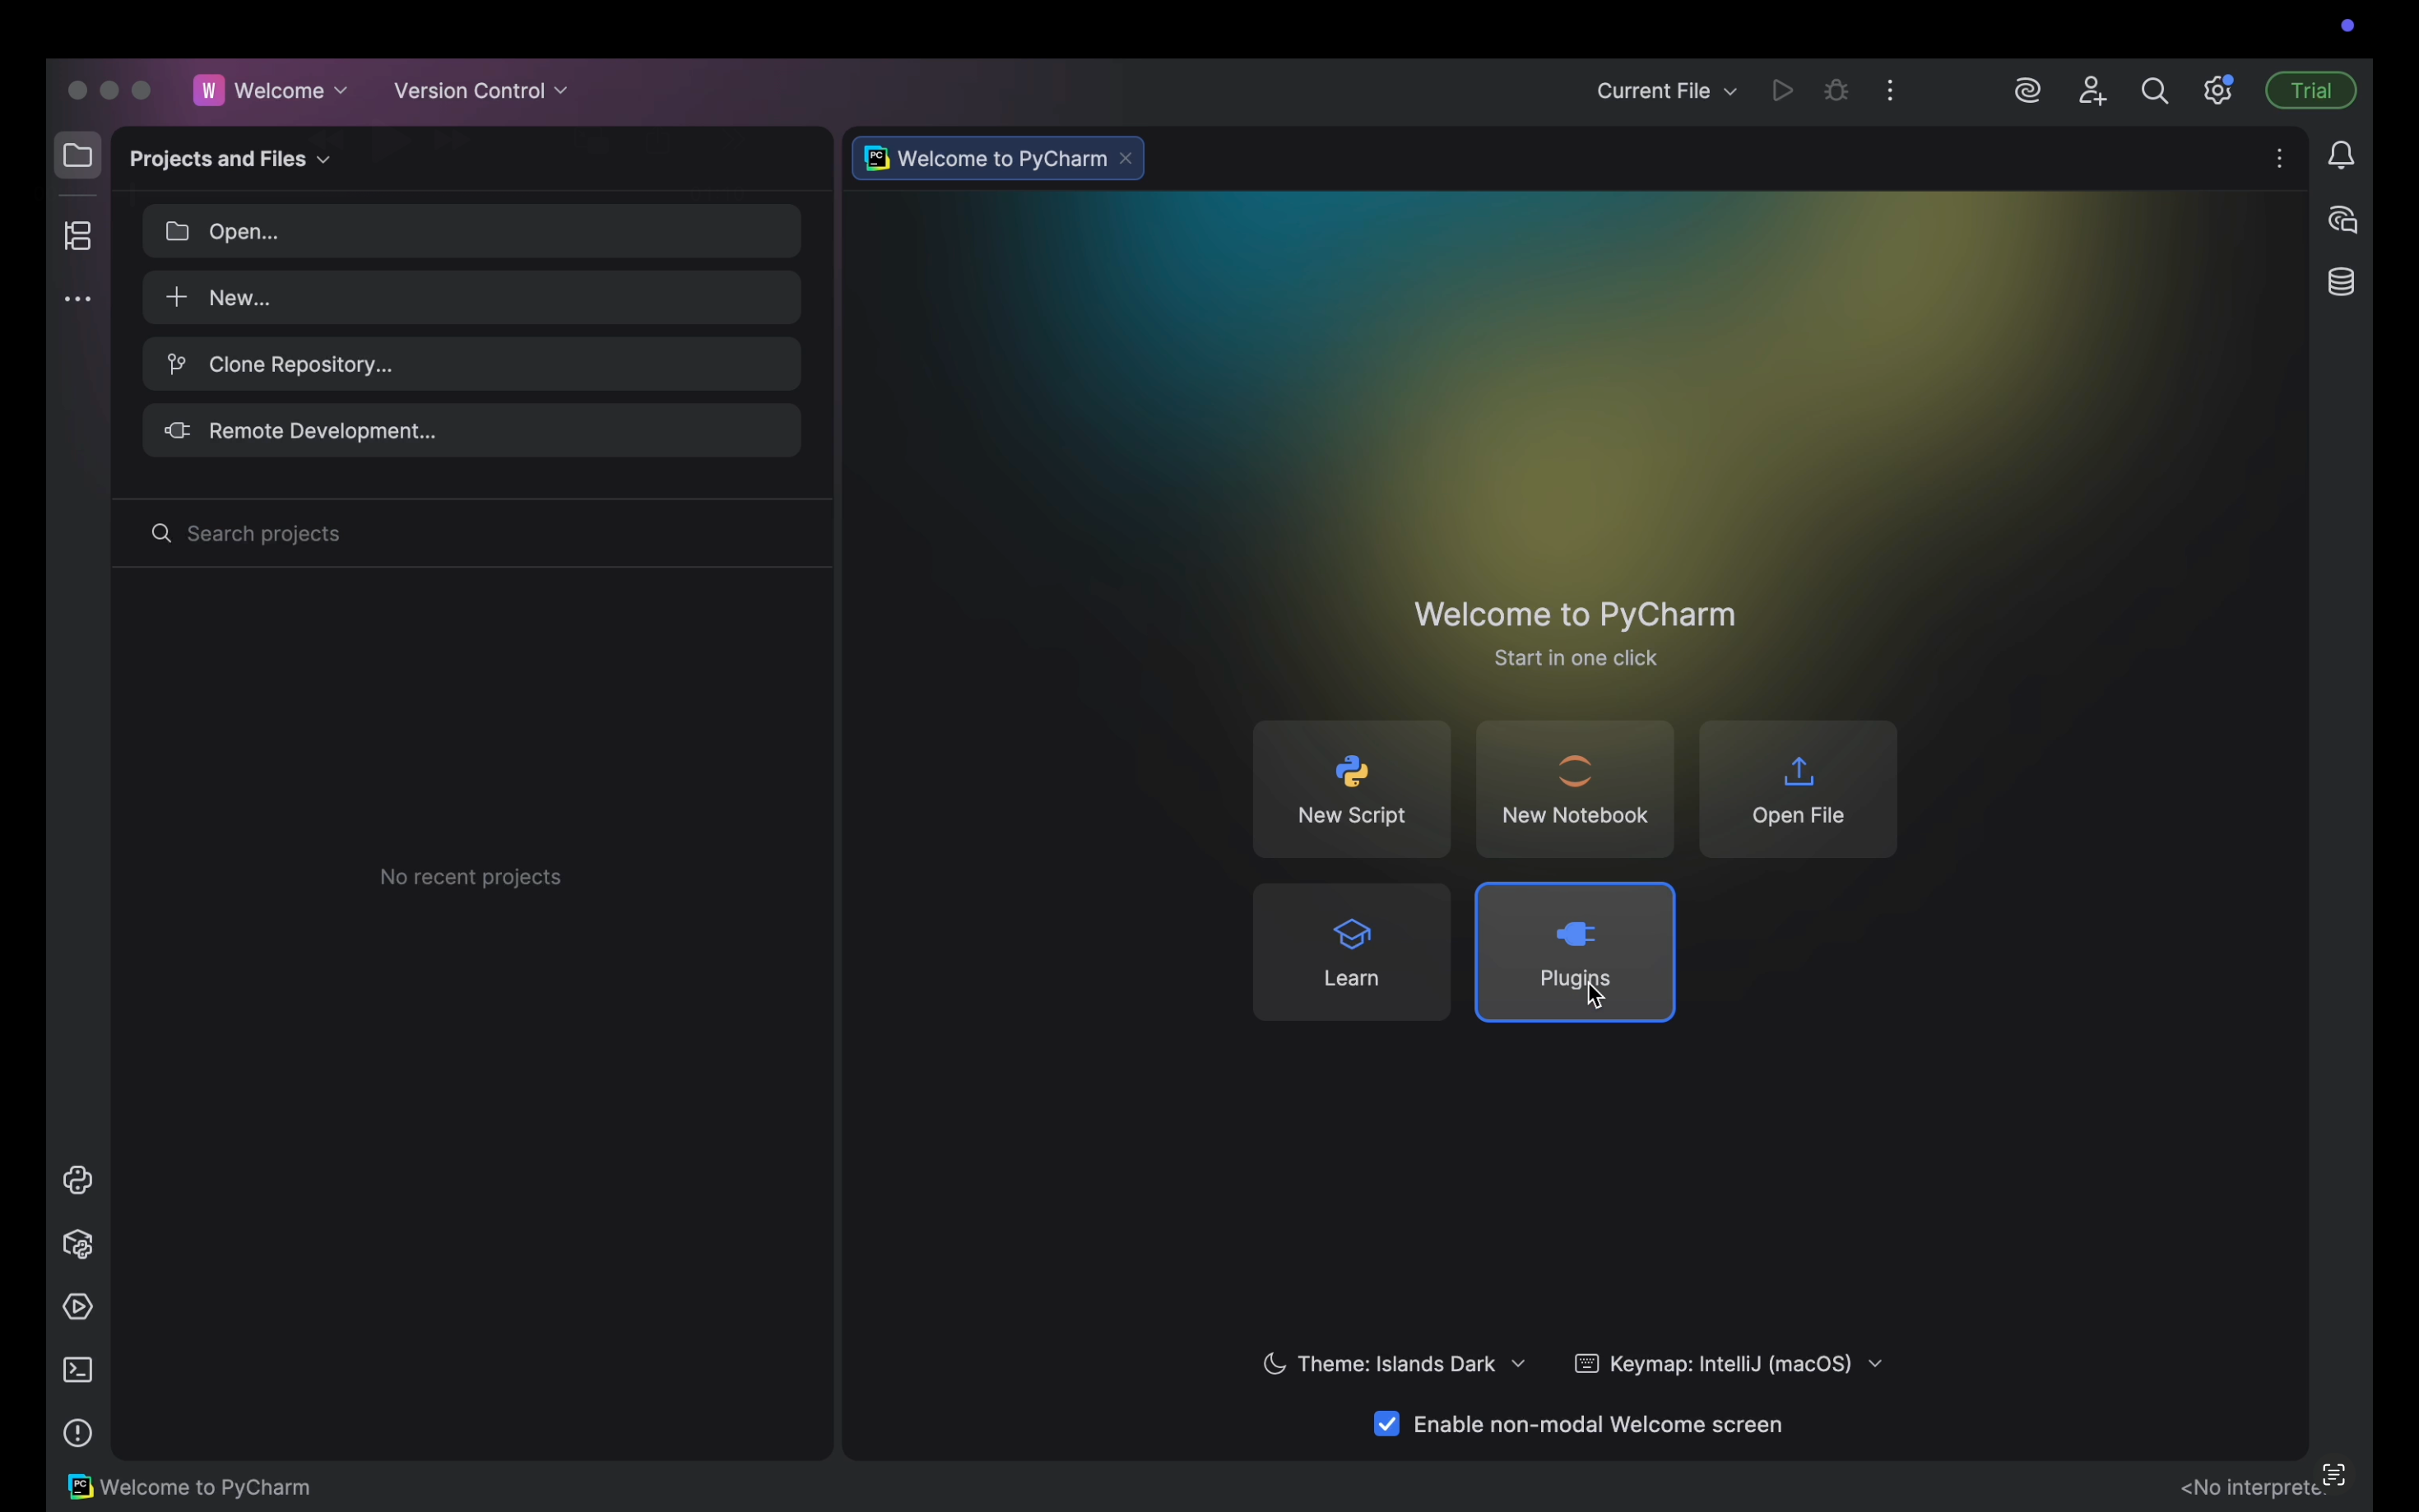
Task: Open the Python Packages tool window
Action: pos(78,1245)
